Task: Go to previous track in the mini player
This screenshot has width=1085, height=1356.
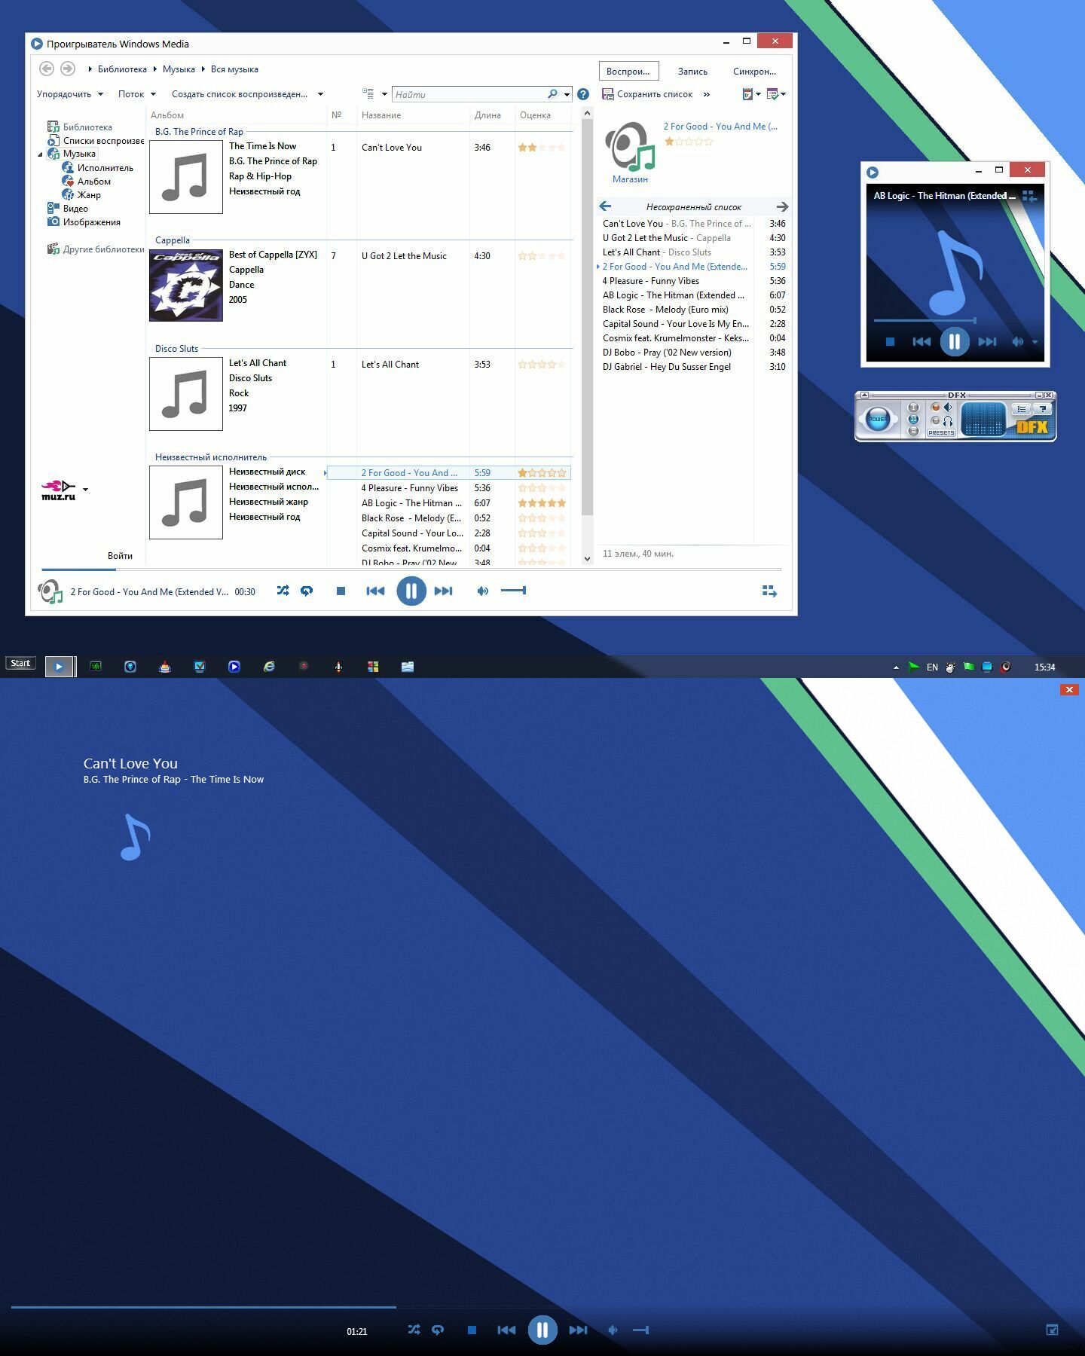Action: point(921,342)
